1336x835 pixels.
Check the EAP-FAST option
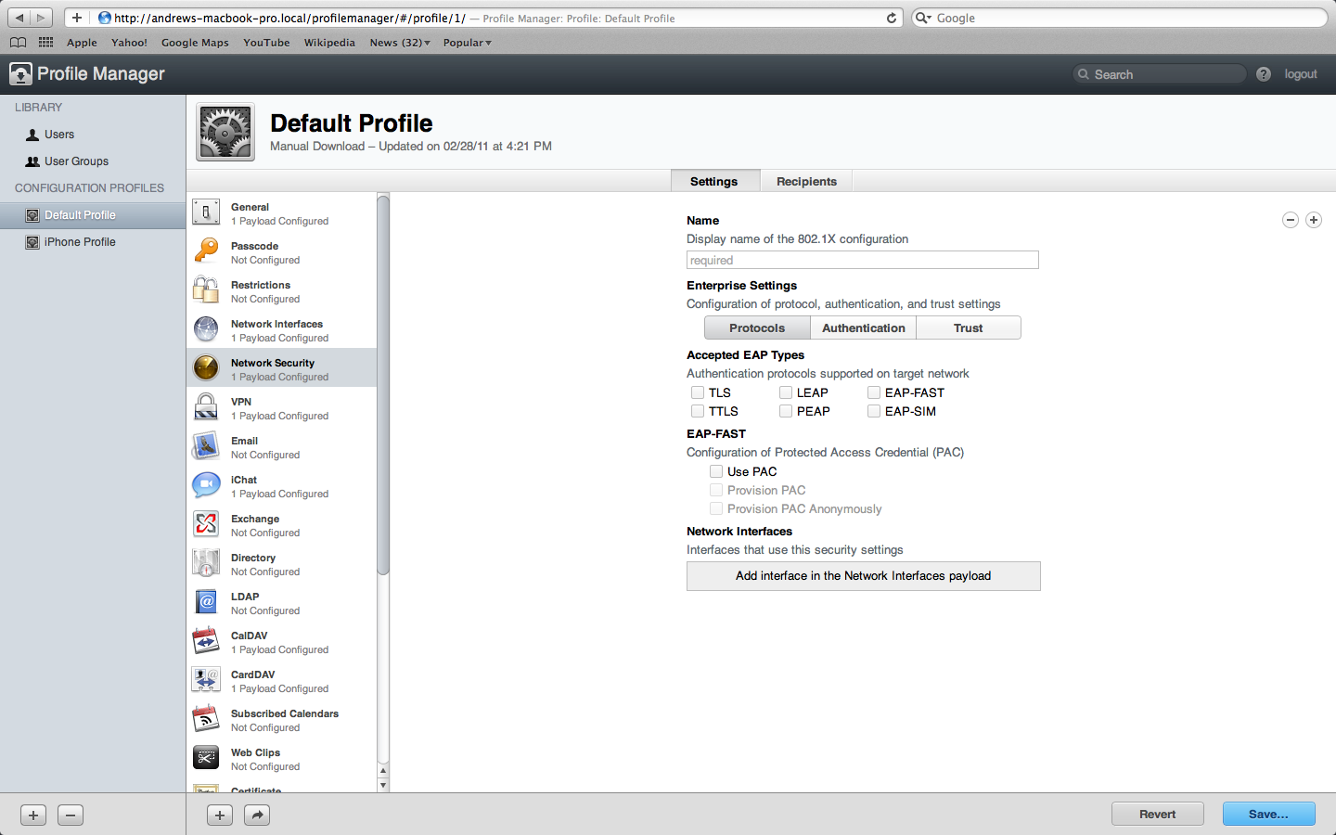click(874, 392)
